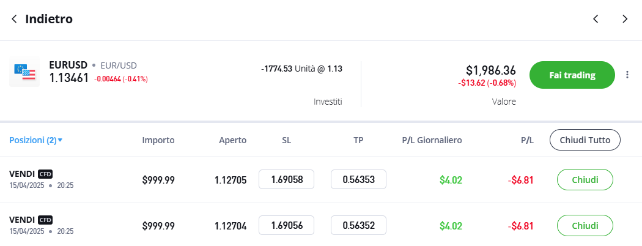The width and height of the screenshot is (642, 246).
Task: Open the three-dot more options menu
Action: tap(627, 75)
